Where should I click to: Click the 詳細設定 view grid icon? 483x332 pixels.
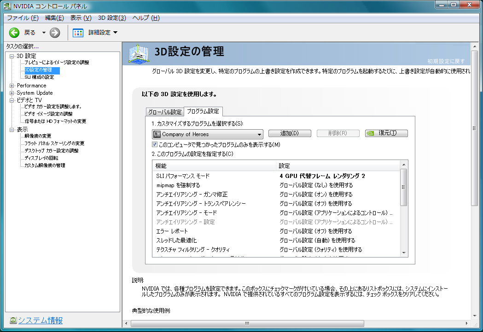pyautogui.click(x=78, y=33)
